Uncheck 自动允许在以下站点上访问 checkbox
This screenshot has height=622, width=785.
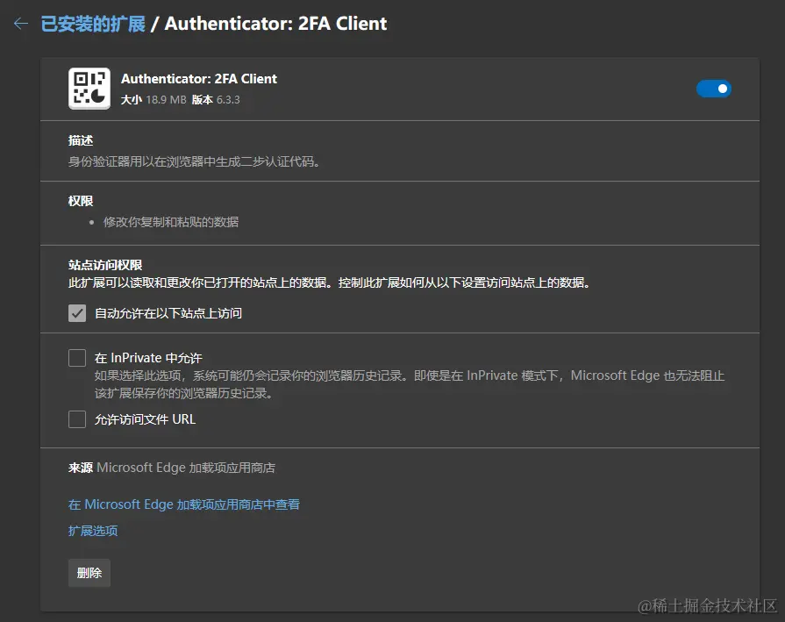click(x=77, y=313)
